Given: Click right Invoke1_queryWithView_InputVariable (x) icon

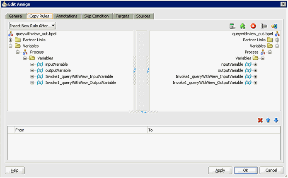Looking at the screenshot, I should pyautogui.click(x=248, y=76).
